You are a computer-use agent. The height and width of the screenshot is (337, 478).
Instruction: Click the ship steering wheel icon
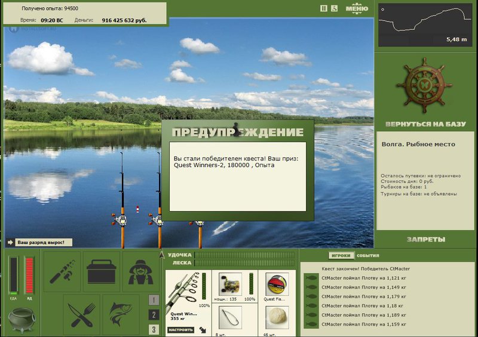pyautogui.click(x=424, y=85)
